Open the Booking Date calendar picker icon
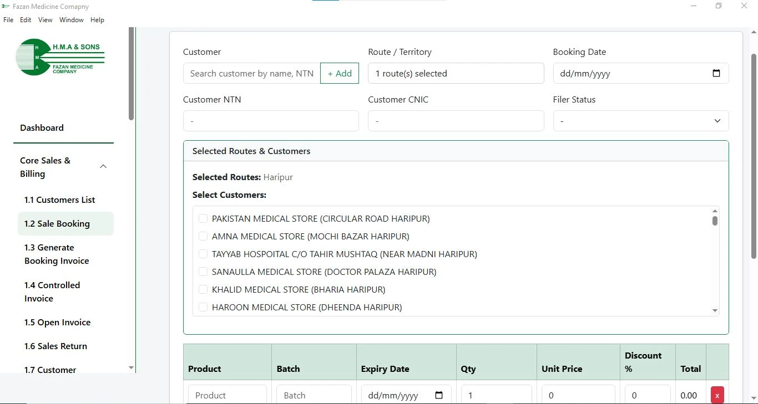758x404 pixels. point(716,73)
